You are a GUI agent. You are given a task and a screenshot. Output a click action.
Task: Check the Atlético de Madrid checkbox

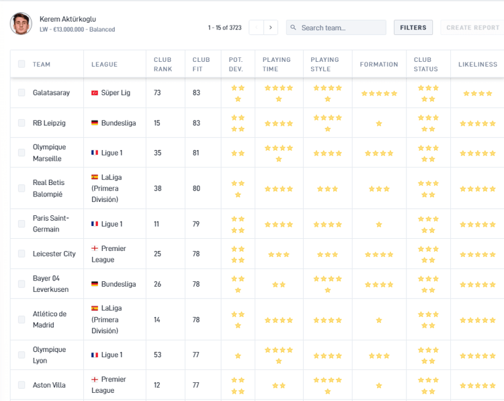(22, 320)
